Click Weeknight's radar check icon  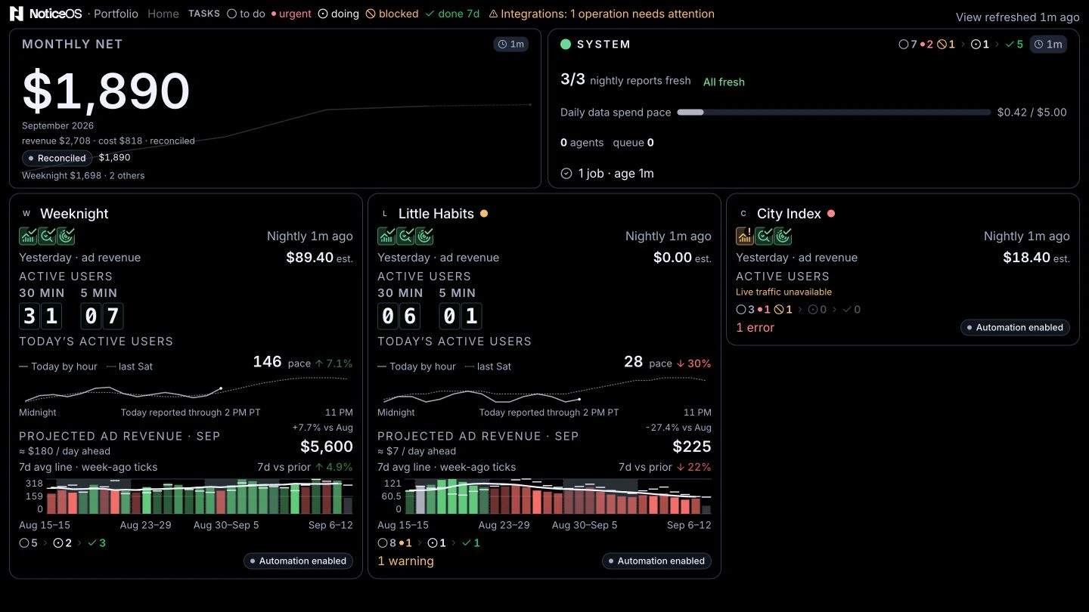point(66,236)
